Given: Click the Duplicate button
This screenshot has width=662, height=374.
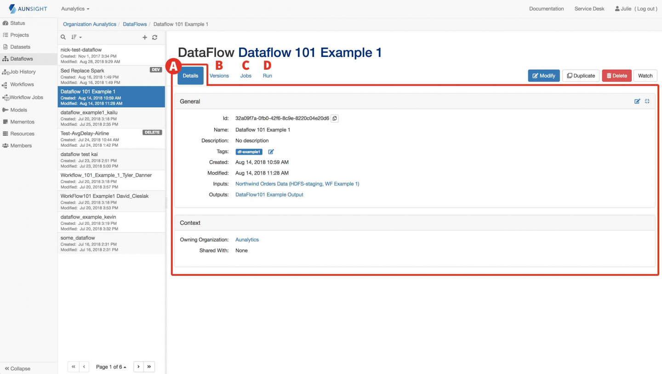Looking at the screenshot, I should coord(581,76).
